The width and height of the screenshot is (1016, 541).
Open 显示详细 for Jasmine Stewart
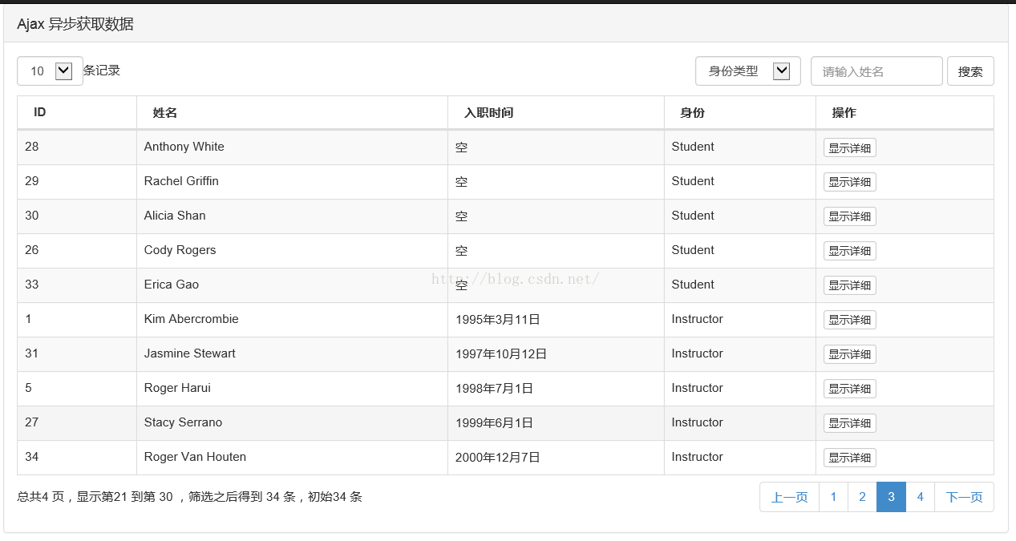pyautogui.click(x=849, y=354)
